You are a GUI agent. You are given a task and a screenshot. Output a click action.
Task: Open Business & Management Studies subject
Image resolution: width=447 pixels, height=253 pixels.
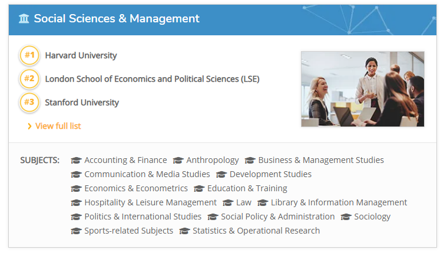coord(321,160)
